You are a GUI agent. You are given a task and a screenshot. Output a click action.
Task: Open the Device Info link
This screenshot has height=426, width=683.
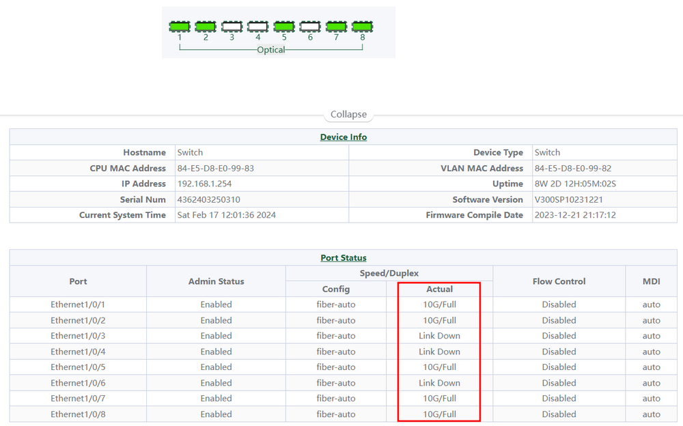click(344, 137)
